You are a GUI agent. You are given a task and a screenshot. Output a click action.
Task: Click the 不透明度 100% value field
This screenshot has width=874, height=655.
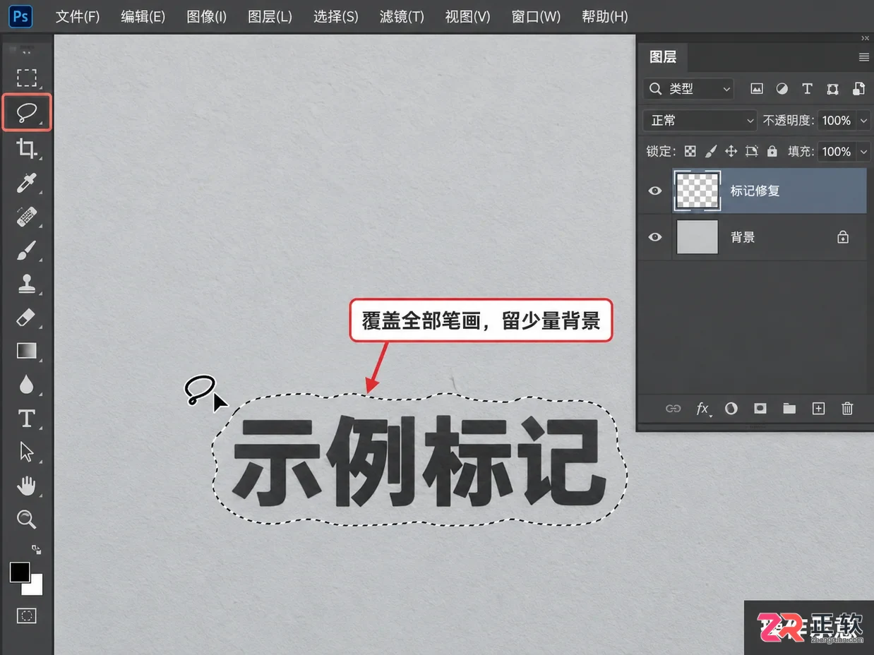(837, 121)
